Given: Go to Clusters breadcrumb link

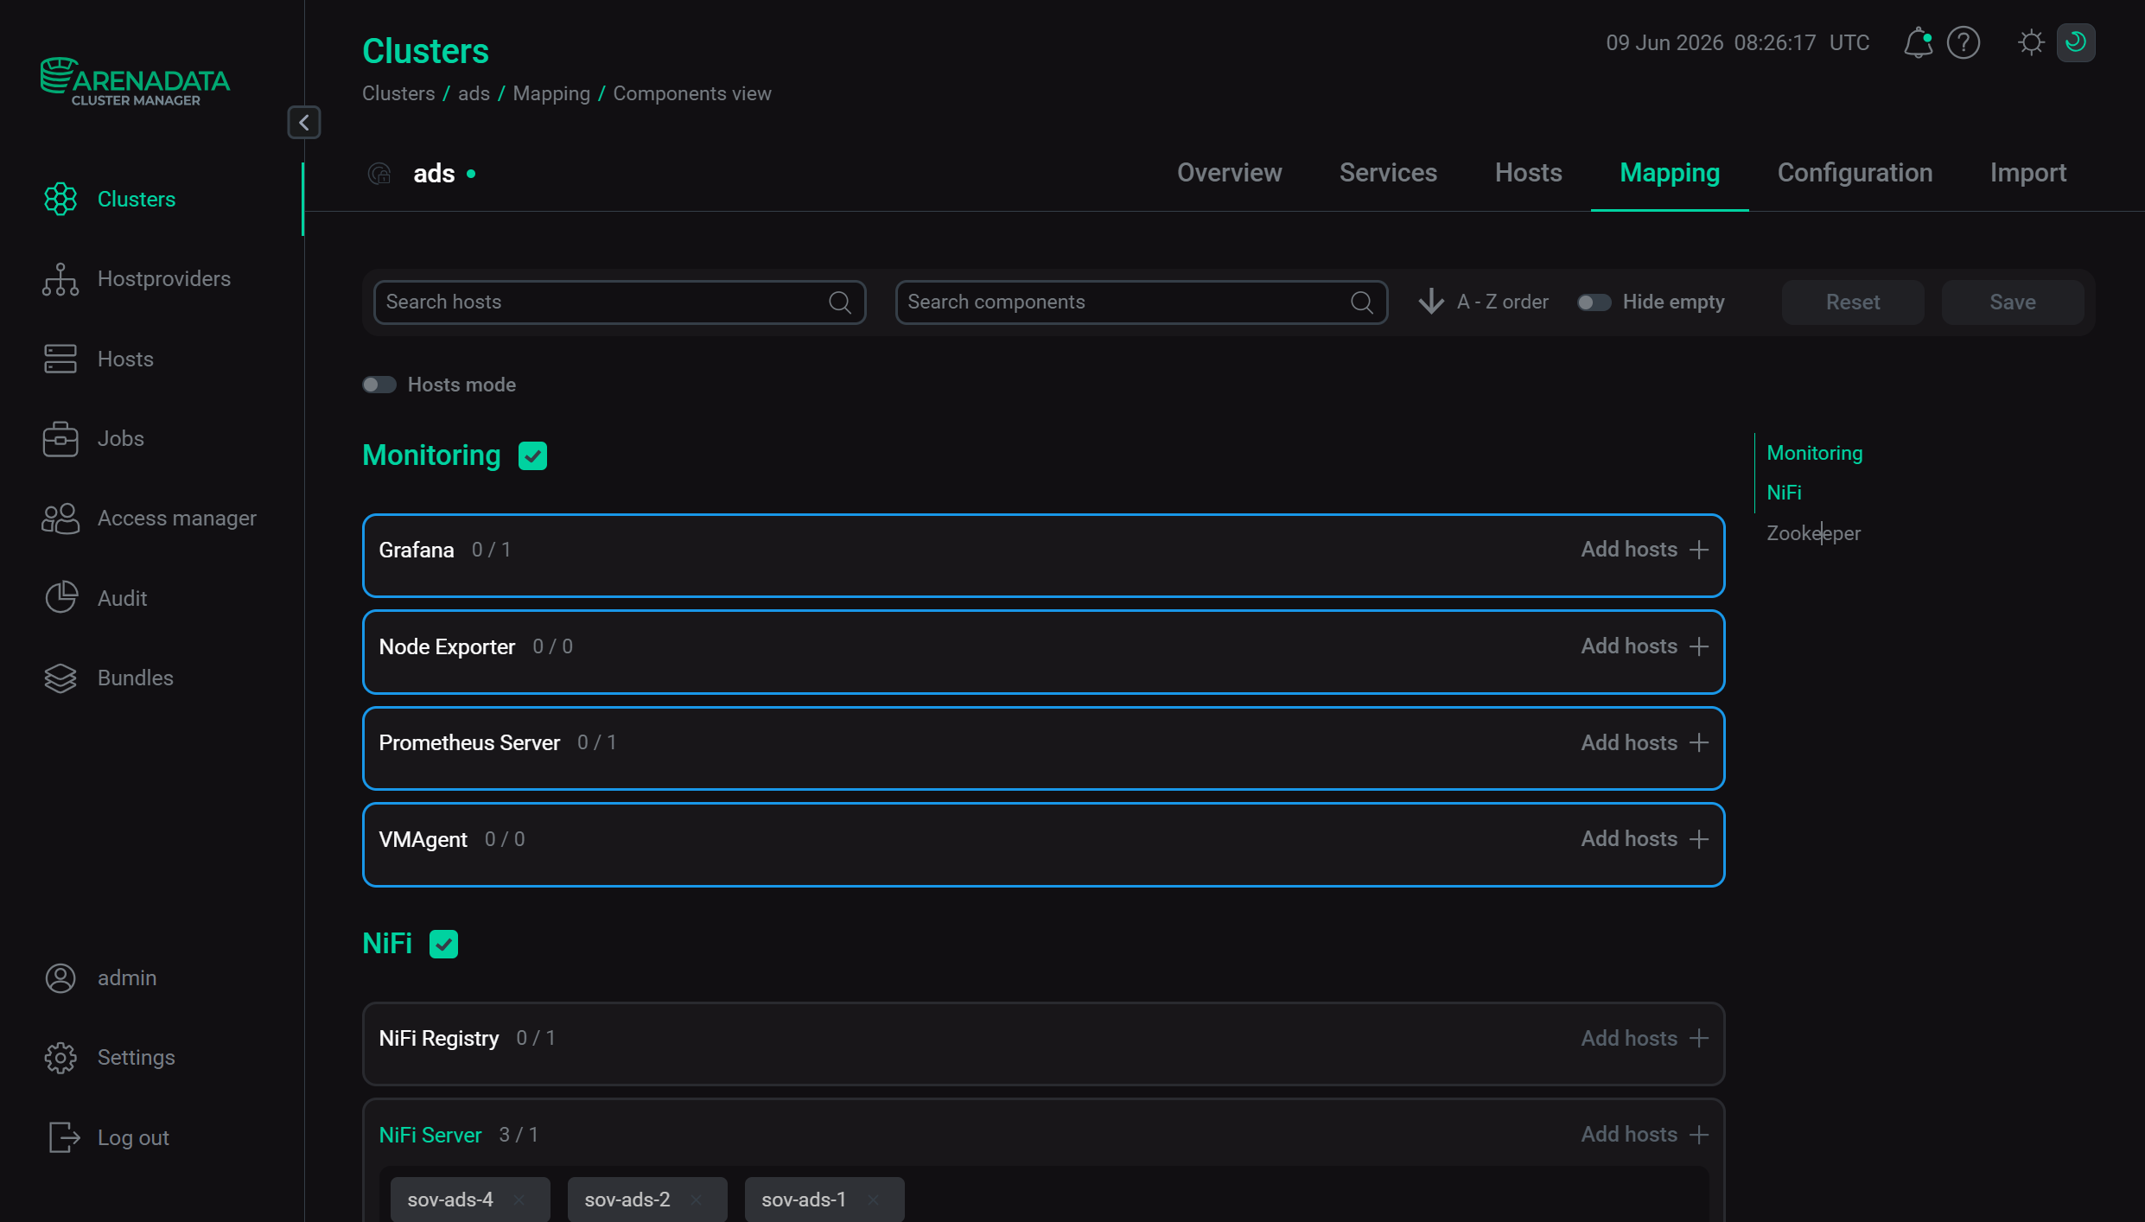Looking at the screenshot, I should tap(398, 93).
